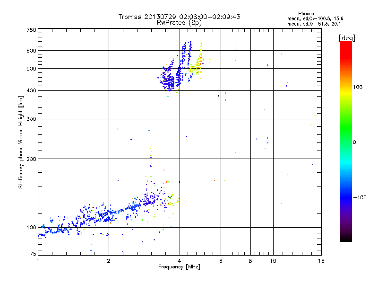Click the 750 tick label on the y-axis
Viewport: 378px width, 284px height.
31,30
